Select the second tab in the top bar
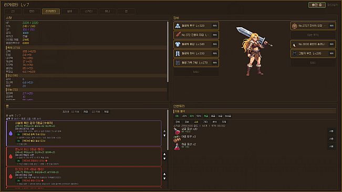342x192 pixels. (32, 12)
